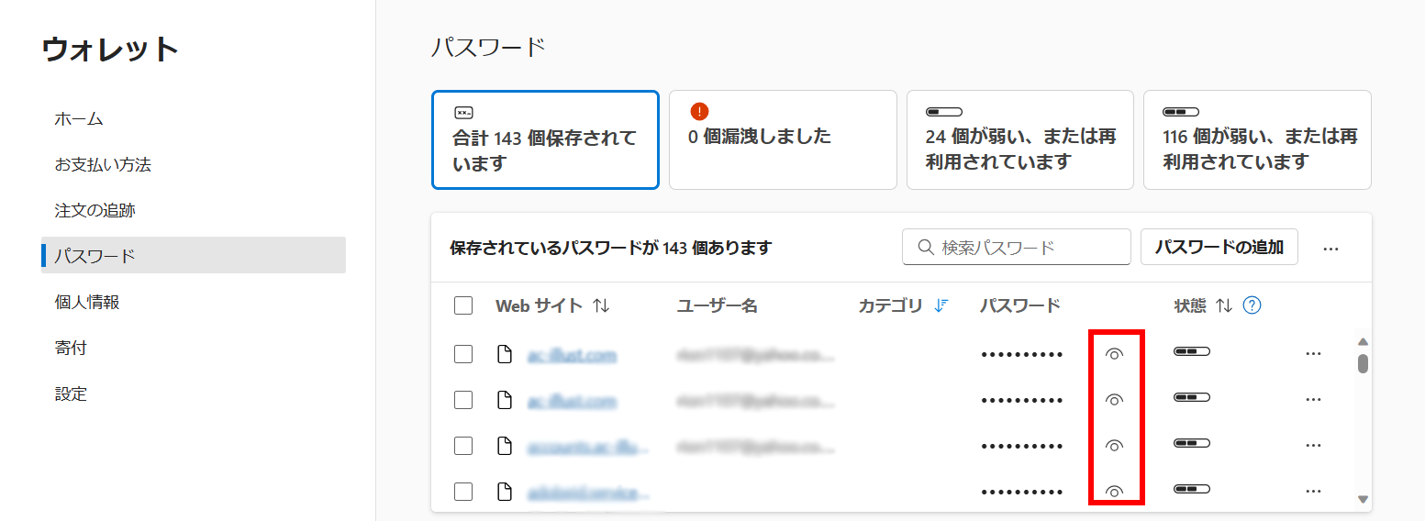Sort by カテゴリ column arrow icon
Screen dimensions: 1425x521
coord(941,306)
